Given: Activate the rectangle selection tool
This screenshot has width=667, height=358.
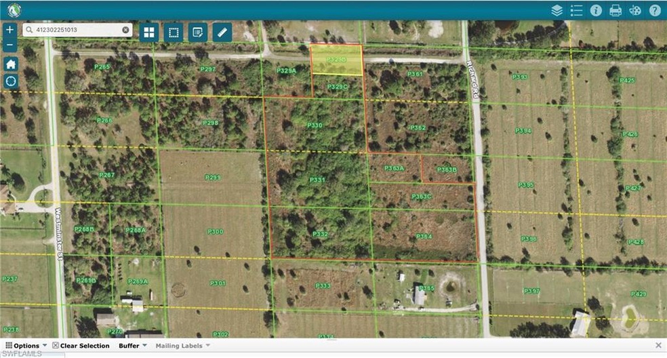Looking at the screenshot, I should tap(174, 32).
